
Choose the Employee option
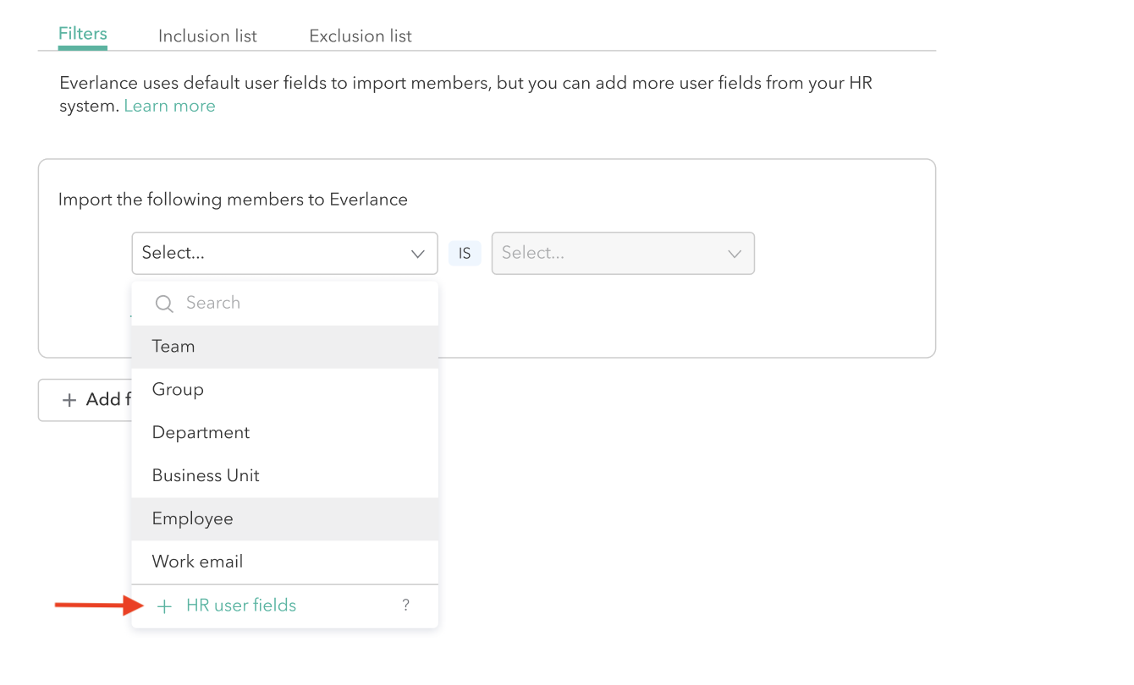[192, 519]
